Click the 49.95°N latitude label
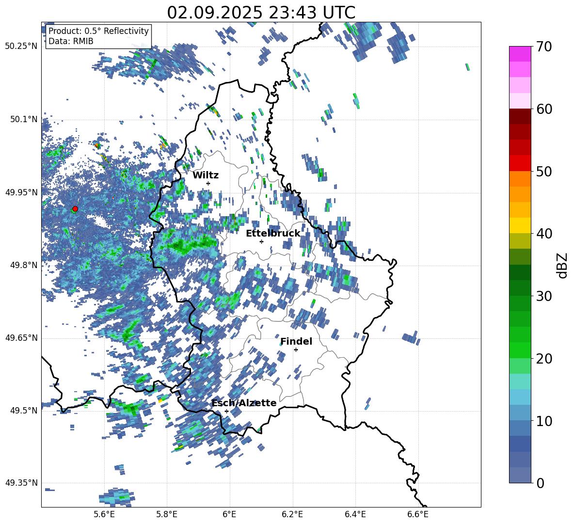 pyautogui.click(x=21, y=192)
